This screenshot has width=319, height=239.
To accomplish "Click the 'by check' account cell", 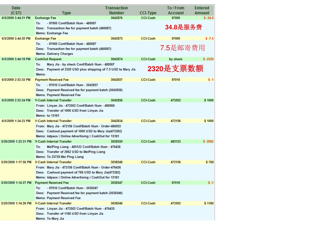I will pyautogui.click(x=176, y=59).
